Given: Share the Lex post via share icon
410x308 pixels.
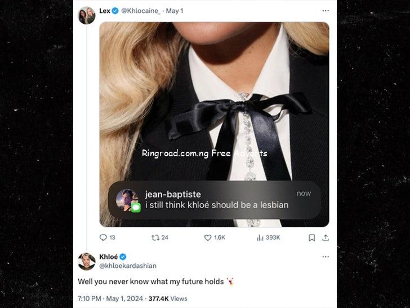Looking at the screenshot, I should [x=325, y=237].
